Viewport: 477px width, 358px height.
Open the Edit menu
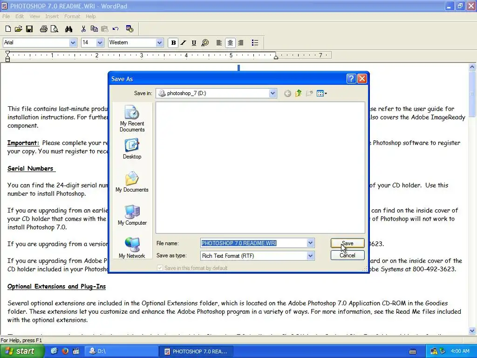pos(20,16)
